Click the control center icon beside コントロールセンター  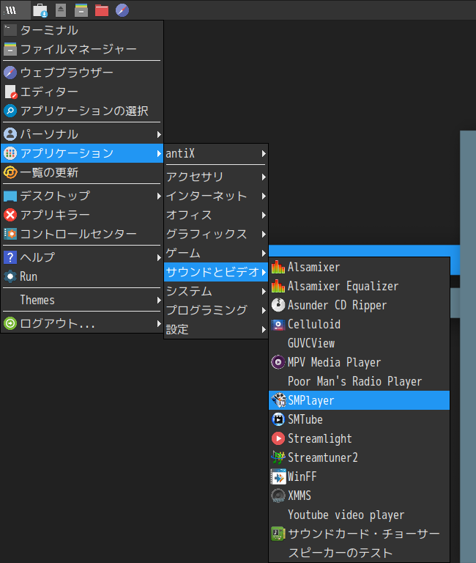pyautogui.click(x=10, y=234)
